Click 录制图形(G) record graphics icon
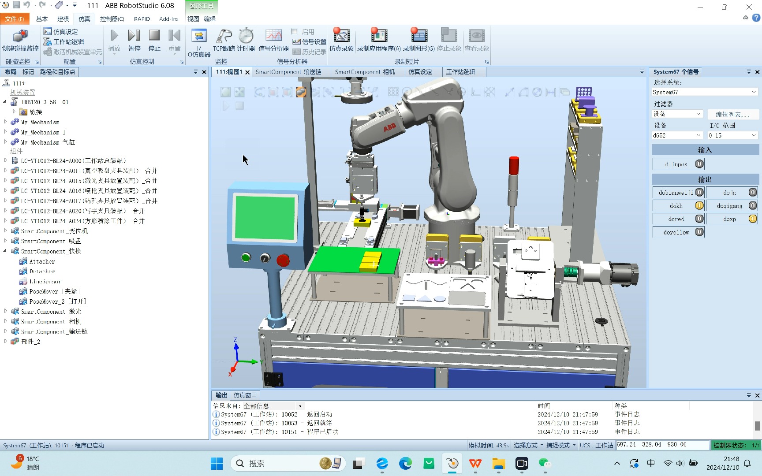The image size is (762, 476). click(x=419, y=35)
